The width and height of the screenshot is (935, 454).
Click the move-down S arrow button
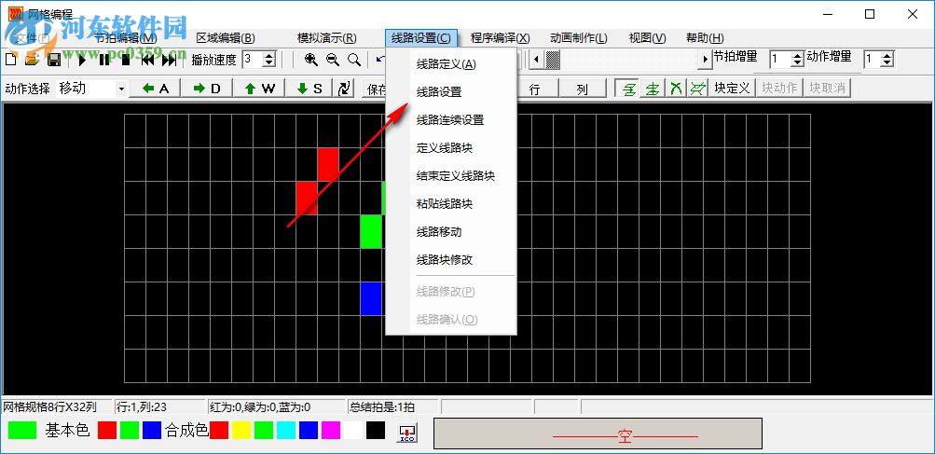(309, 89)
